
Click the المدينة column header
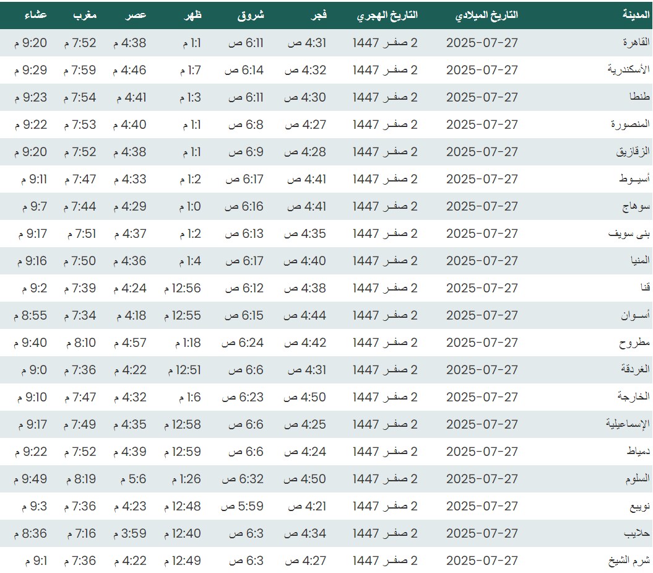[x=636, y=15]
